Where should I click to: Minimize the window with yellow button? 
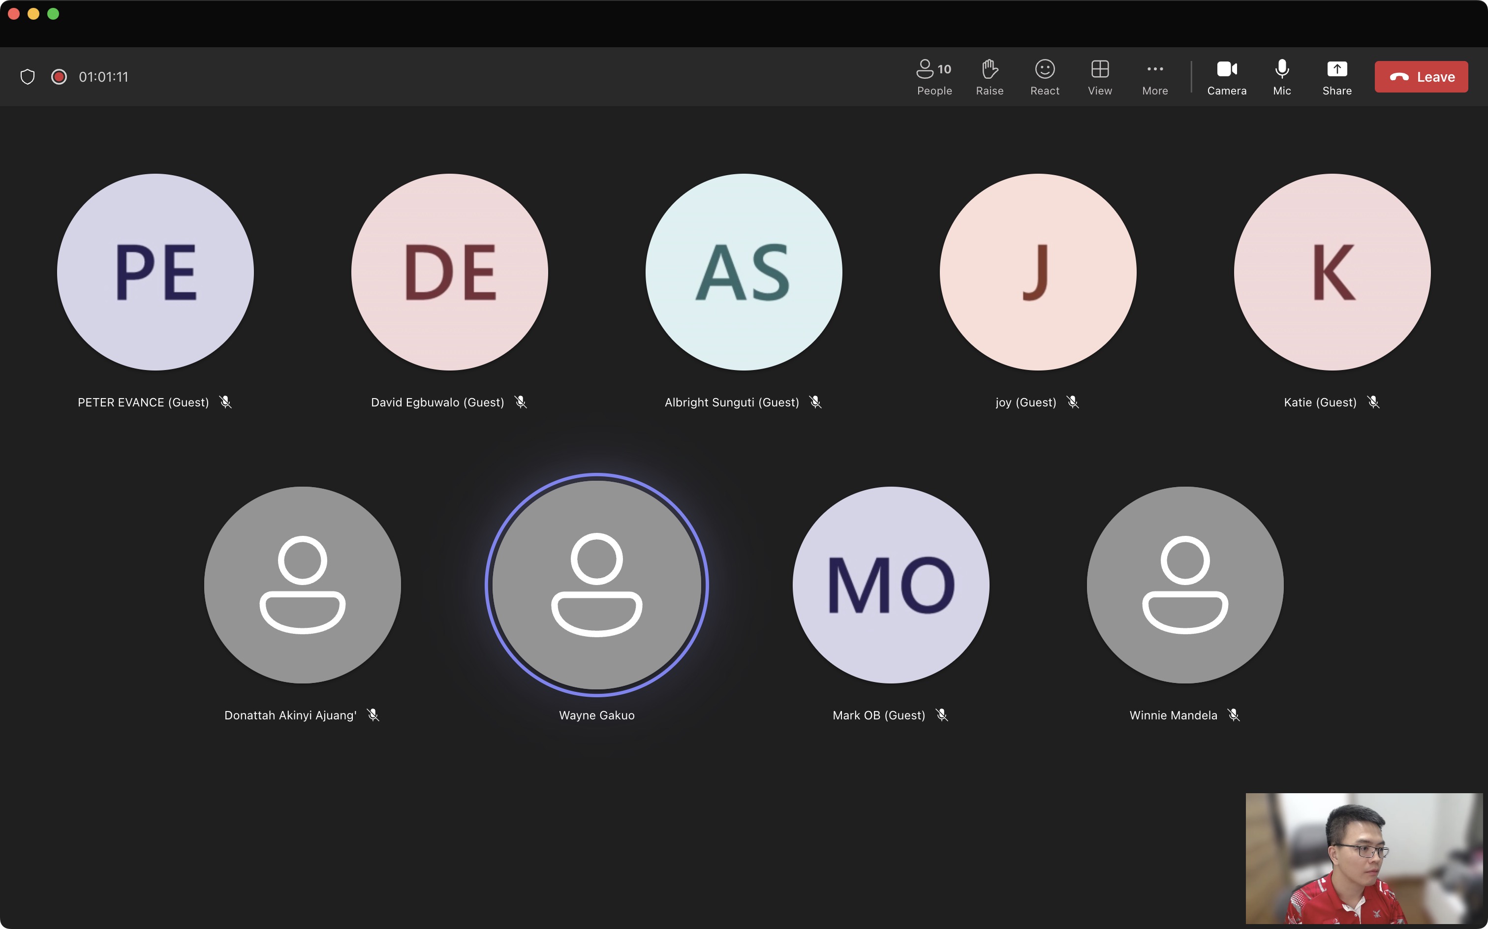[x=33, y=13]
